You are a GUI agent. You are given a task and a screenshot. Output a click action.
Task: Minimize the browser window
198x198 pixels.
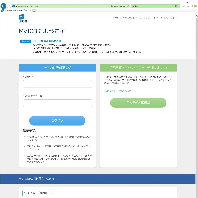(x=180, y=2)
